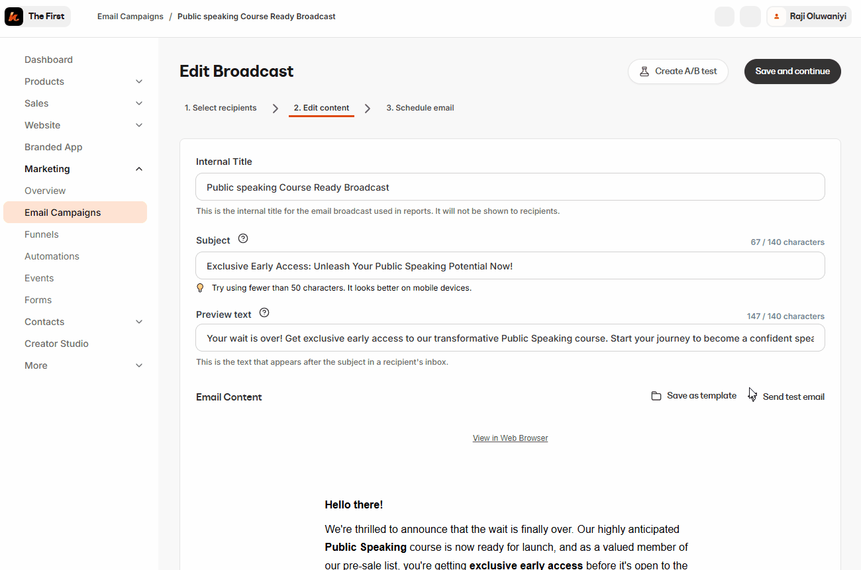
Task: Click the first blank square header icon
Action: 725,17
